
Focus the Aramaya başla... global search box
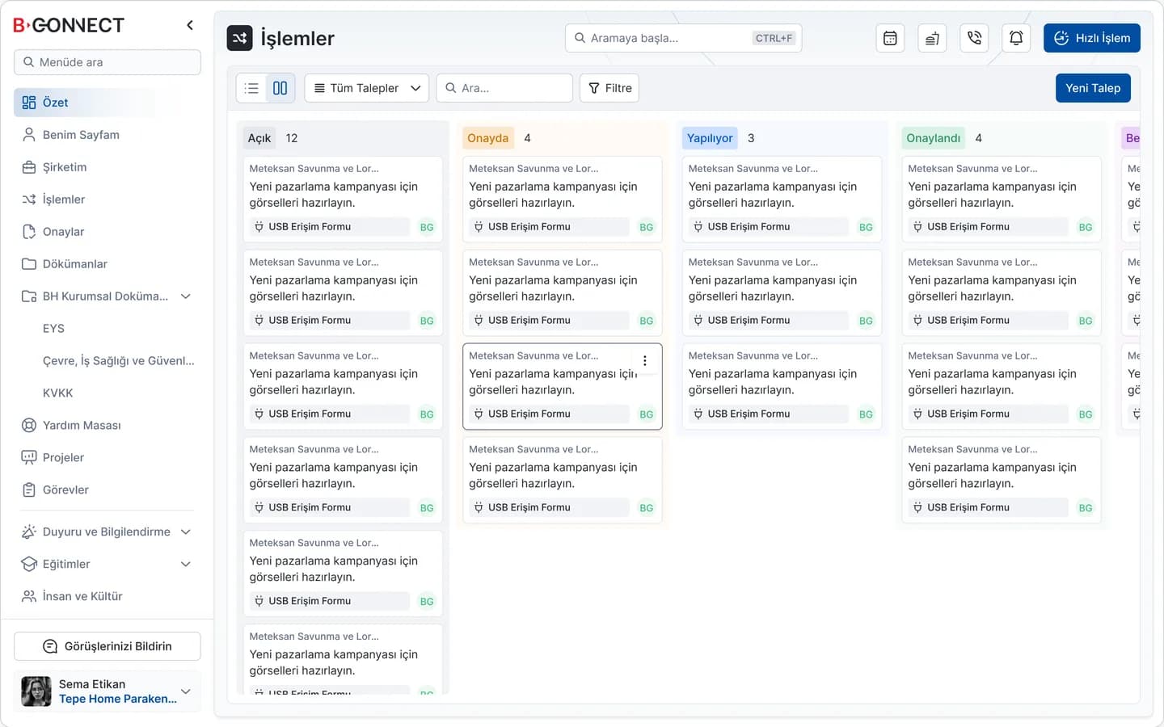(x=684, y=38)
